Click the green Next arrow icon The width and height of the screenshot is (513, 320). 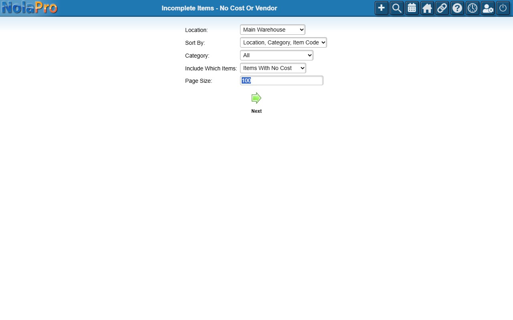click(x=256, y=98)
